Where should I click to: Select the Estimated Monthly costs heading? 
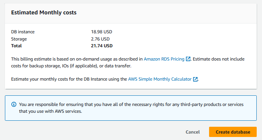click(44, 12)
